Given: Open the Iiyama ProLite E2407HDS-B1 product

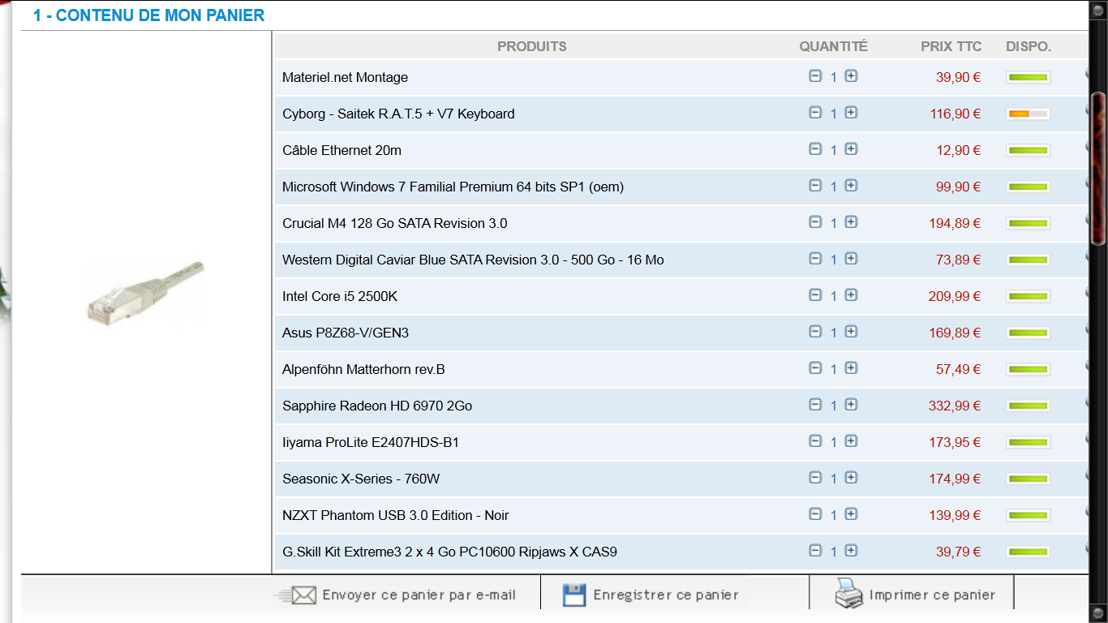Looking at the screenshot, I should (371, 443).
